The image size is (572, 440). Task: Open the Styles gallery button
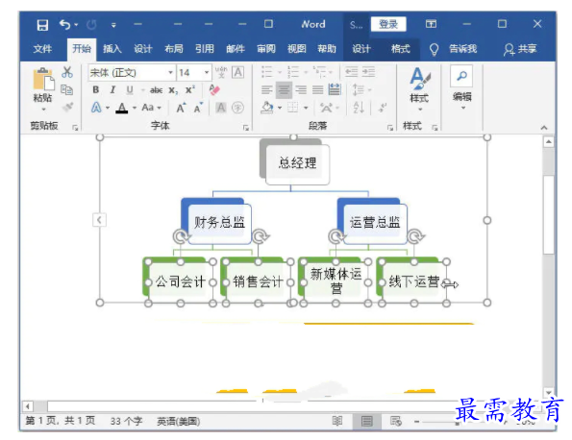click(419, 89)
